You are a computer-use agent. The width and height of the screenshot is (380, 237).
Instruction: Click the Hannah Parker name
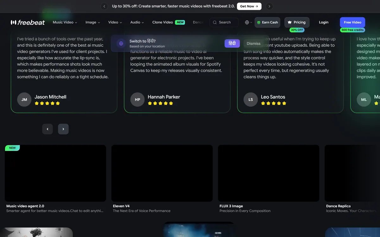point(164,97)
